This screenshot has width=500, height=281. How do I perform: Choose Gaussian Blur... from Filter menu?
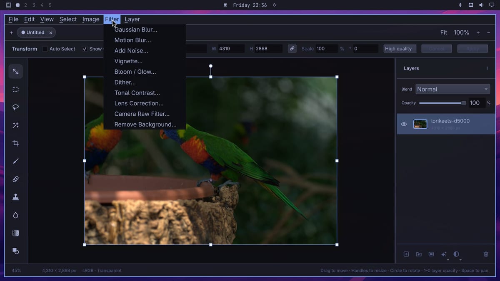coord(145,30)
